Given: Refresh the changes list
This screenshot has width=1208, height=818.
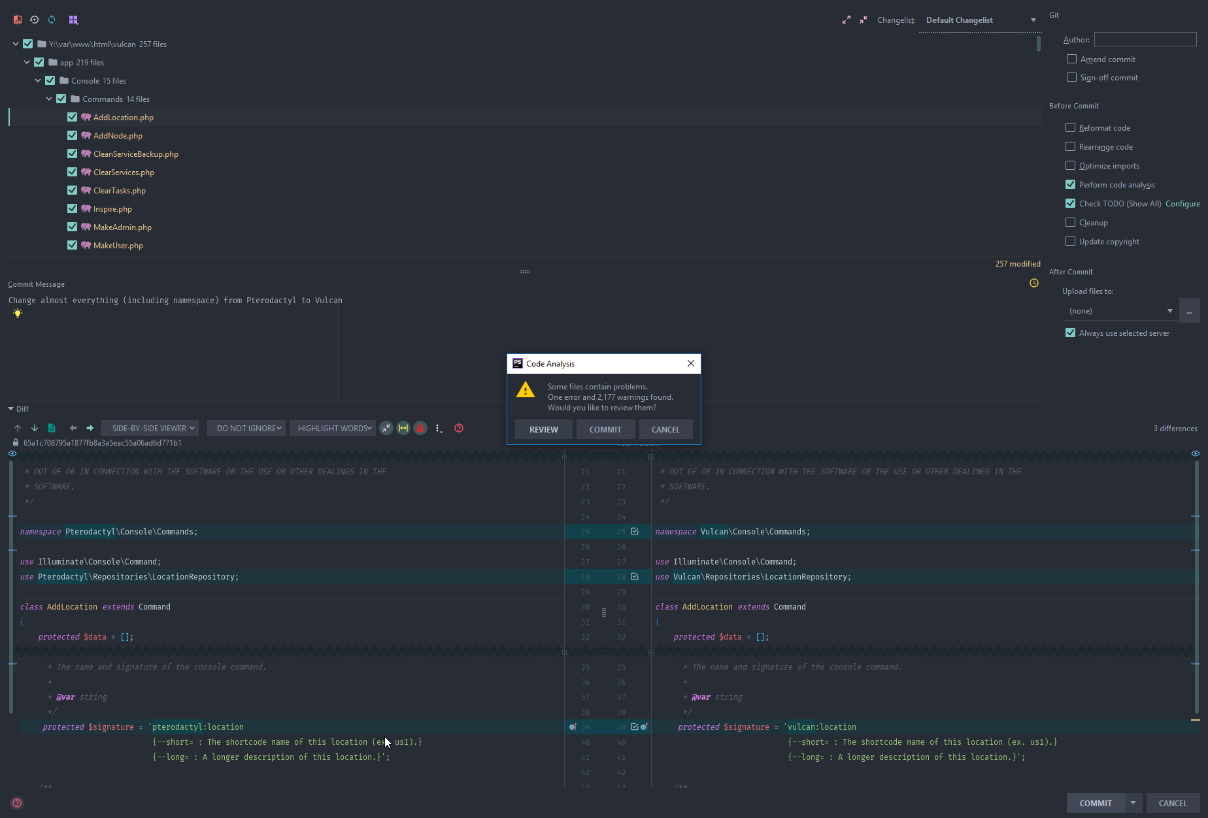Looking at the screenshot, I should click(52, 20).
